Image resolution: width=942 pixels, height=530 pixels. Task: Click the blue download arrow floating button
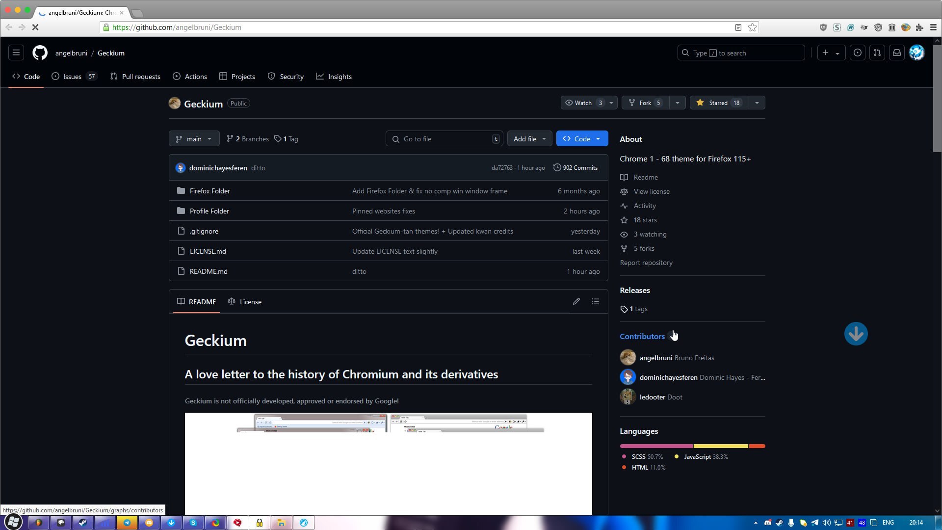(856, 334)
